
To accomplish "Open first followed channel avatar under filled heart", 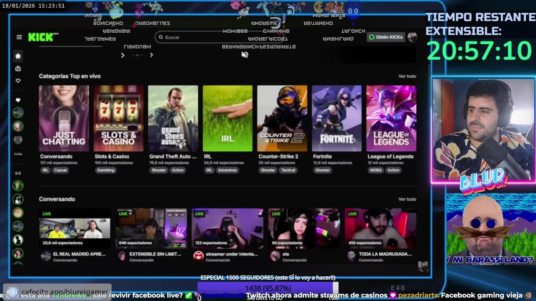I will point(18,112).
